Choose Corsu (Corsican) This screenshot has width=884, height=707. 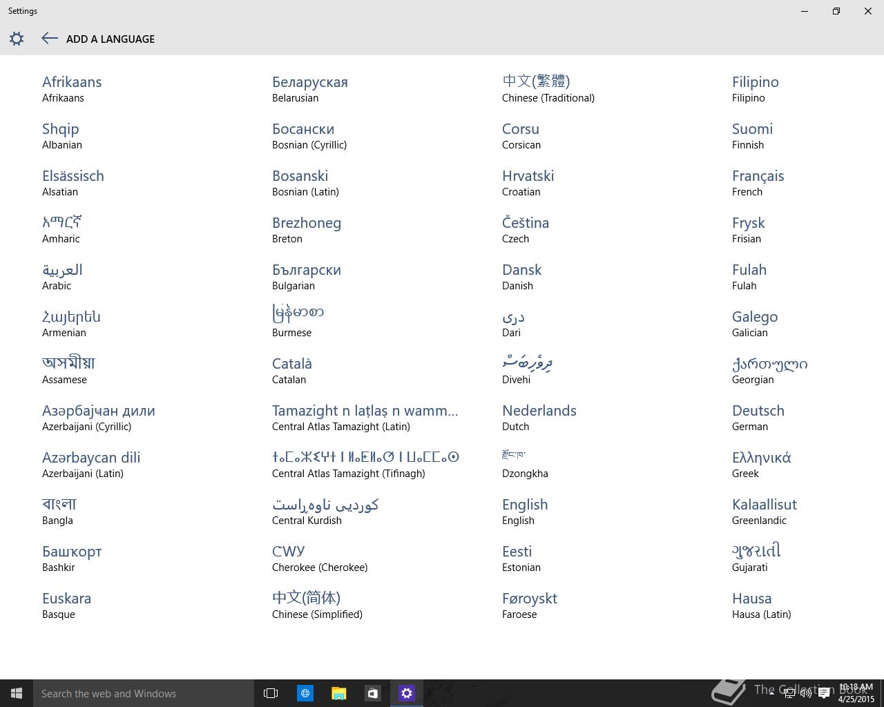521,136
